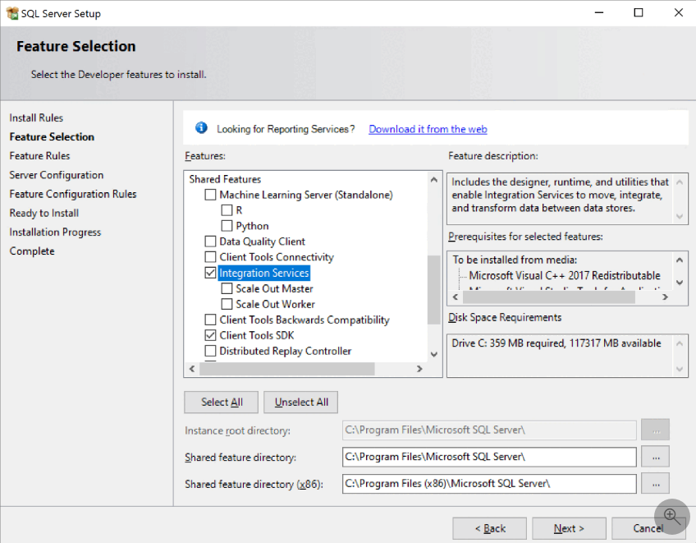Select the Feature Selection step in sidebar

(x=52, y=137)
